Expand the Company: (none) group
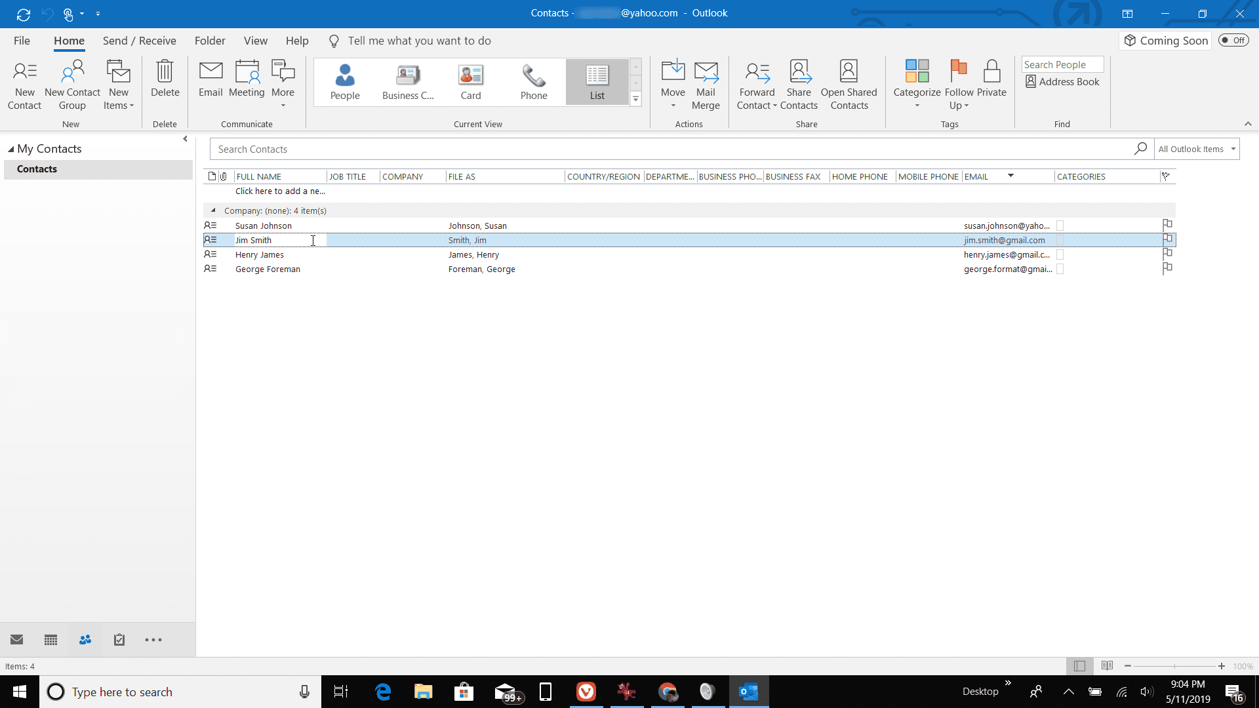Viewport: 1259px width, 708px height. 214,210
